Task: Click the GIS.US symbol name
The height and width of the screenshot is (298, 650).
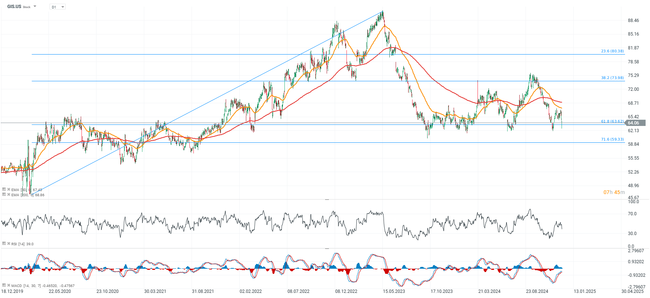Action: pos(14,7)
